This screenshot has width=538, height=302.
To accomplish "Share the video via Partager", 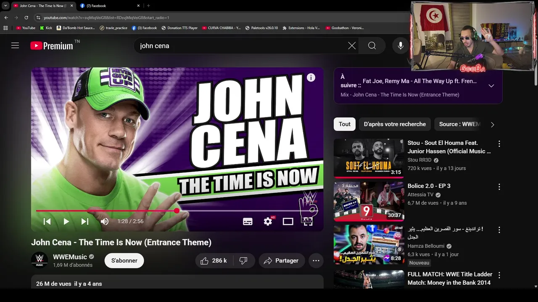I will (x=281, y=260).
